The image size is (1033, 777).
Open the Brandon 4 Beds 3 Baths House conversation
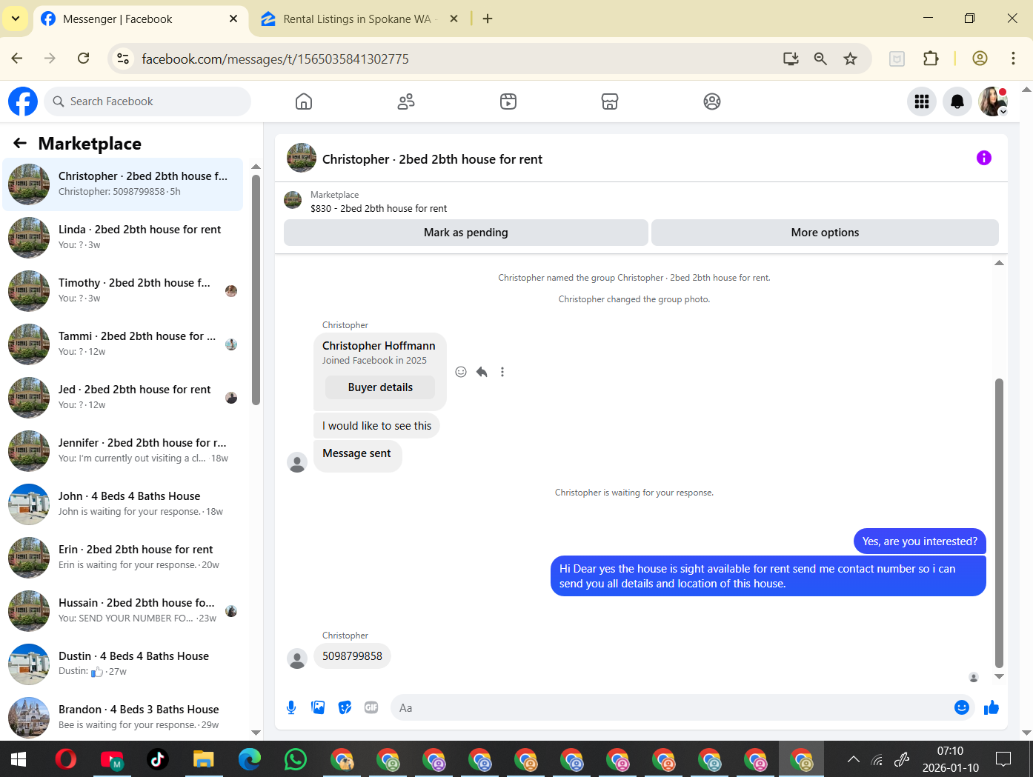point(123,717)
